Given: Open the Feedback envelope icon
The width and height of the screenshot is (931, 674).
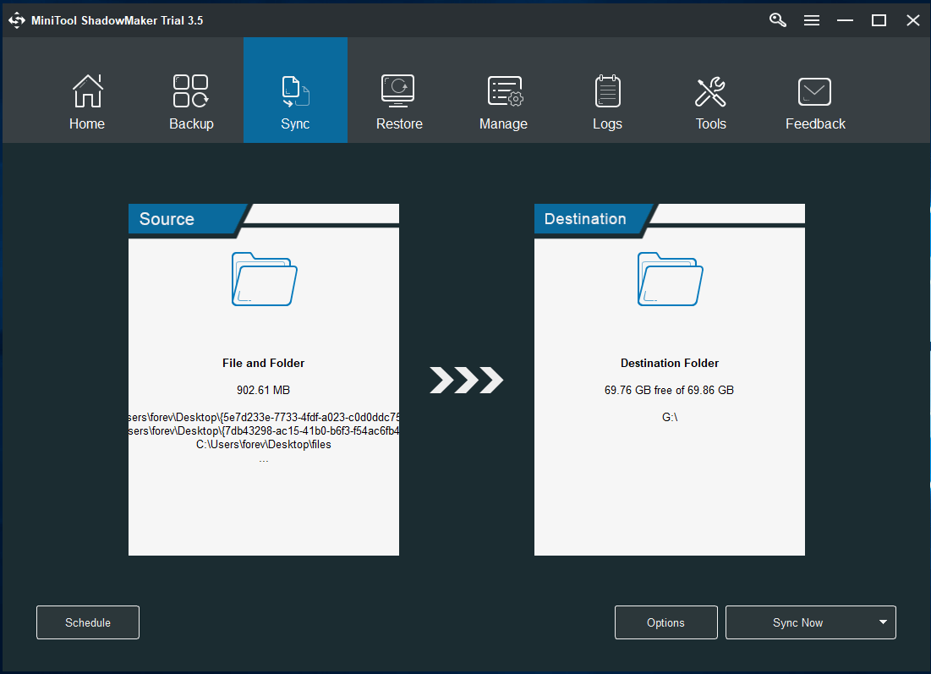Looking at the screenshot, I should click(814, 91).
